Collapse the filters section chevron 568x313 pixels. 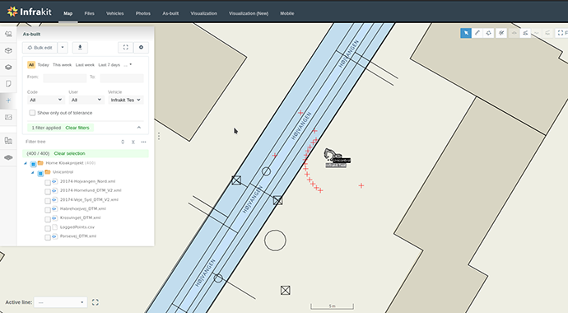pos(139,128)
